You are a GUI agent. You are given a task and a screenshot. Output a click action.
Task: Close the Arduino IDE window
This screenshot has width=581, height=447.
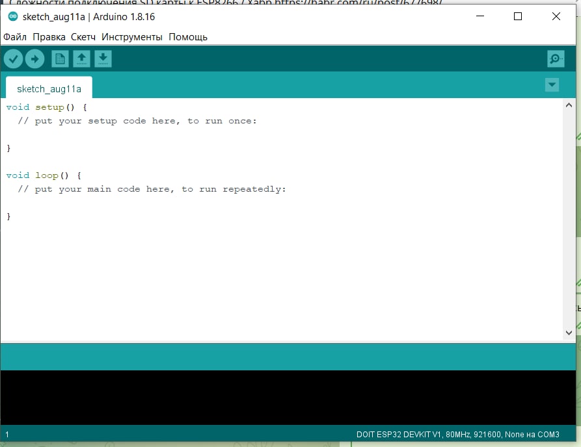pos(556,16)
